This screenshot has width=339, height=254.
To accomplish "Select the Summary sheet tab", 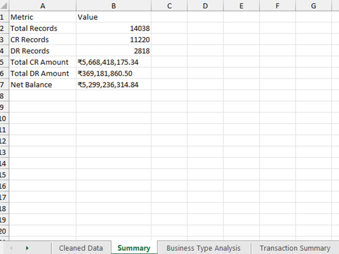I will [x=134, y=248].
